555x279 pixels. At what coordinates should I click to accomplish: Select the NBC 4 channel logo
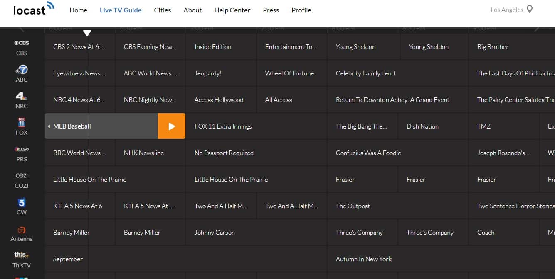pyautogui.click(x=22, y=96)
